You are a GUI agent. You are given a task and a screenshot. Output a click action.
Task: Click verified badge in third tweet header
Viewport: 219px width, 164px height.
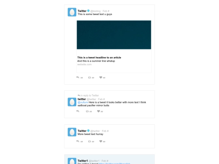(x=88, y=131)
